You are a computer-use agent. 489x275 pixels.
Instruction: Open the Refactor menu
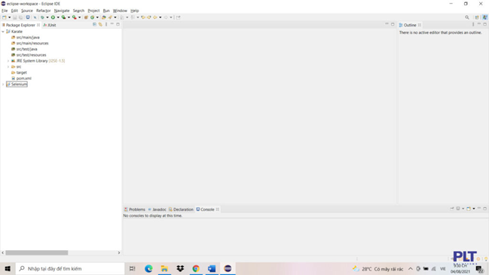(x=44, y=11)
